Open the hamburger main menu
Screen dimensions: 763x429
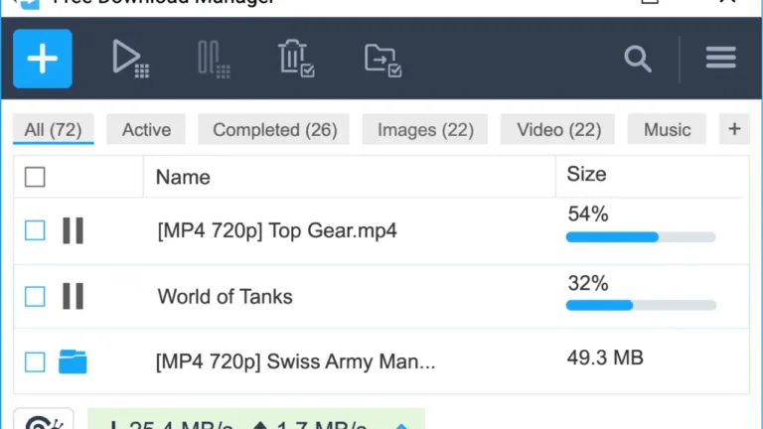pos(720,58)
